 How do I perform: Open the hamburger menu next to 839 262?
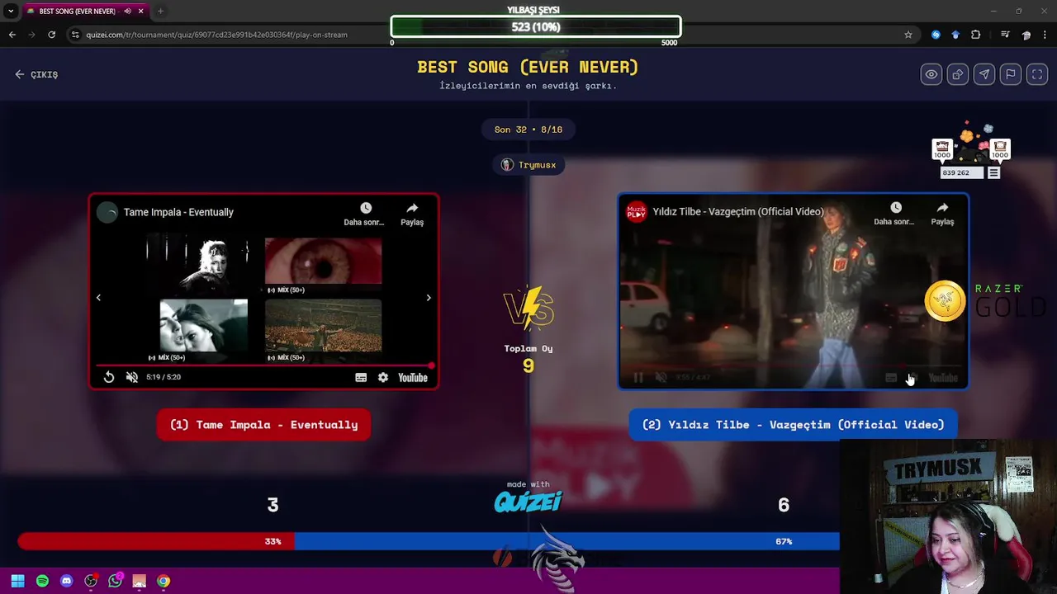(993, 172)
